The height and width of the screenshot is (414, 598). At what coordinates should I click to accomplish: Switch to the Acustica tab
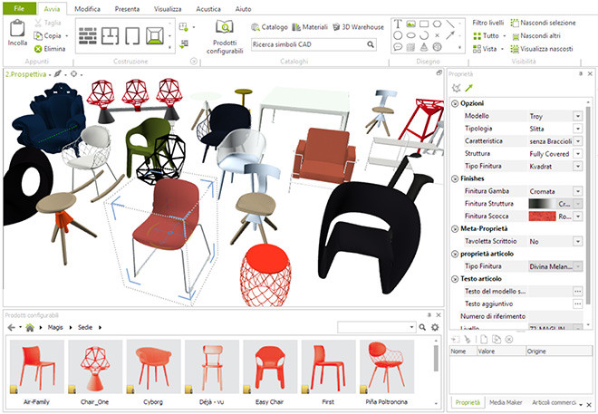pos(208,9)
